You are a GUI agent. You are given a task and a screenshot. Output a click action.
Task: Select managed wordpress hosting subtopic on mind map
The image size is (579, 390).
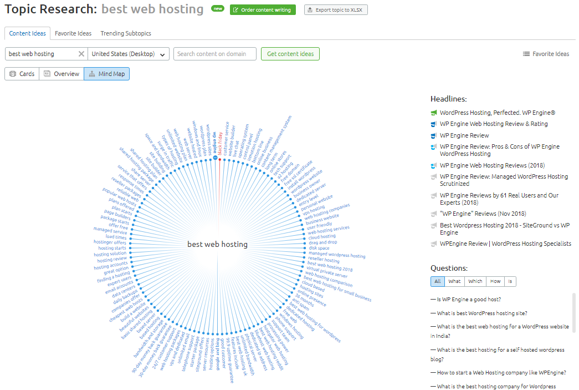tap(337, 255)
